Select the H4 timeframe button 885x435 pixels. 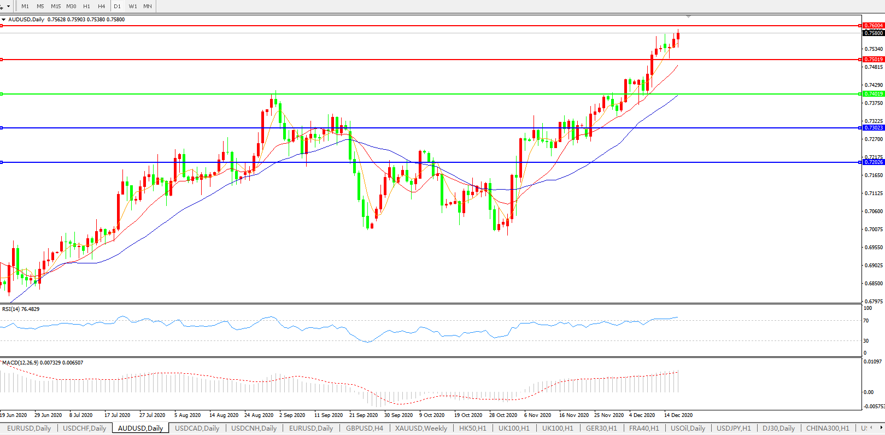(102, 6)
